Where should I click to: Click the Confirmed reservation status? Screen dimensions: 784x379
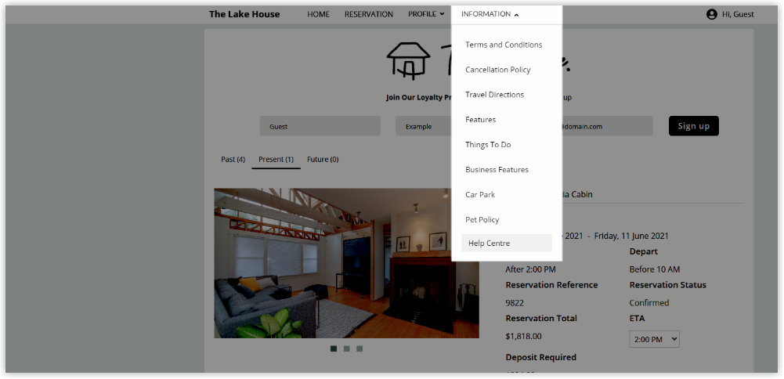(x=649, y=303)
